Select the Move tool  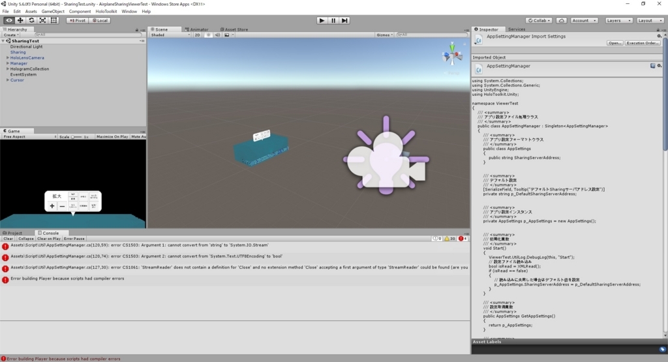(x=20, y=20)
